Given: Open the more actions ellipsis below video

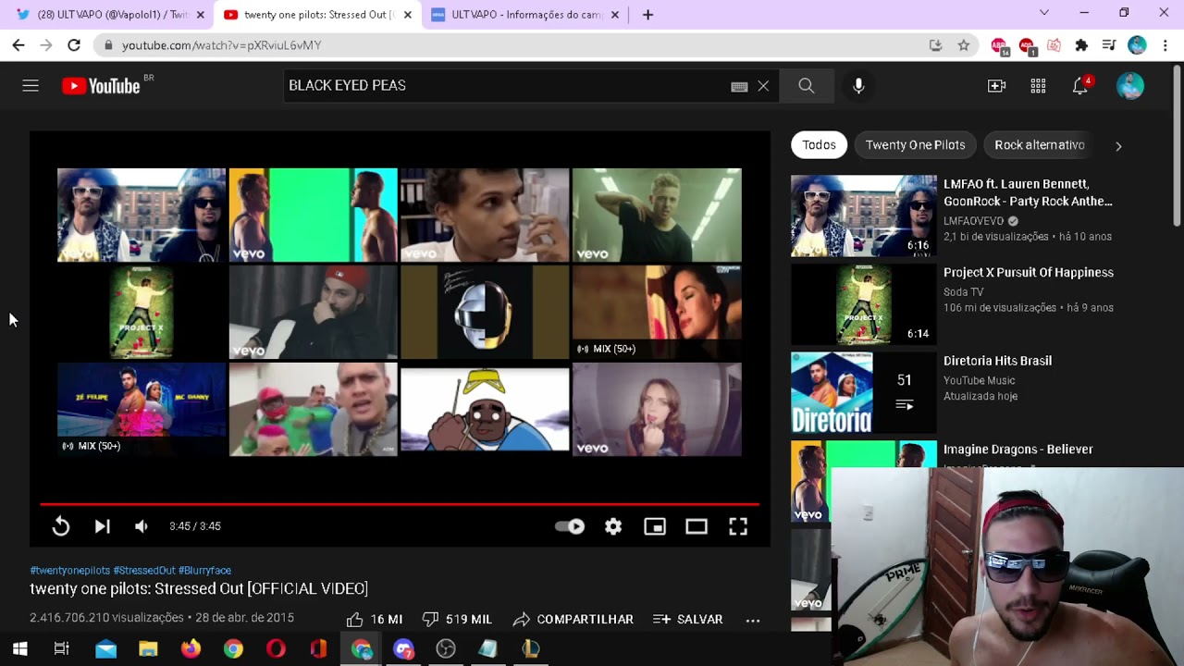Looking at the screenshot, I should pos(753,620).
